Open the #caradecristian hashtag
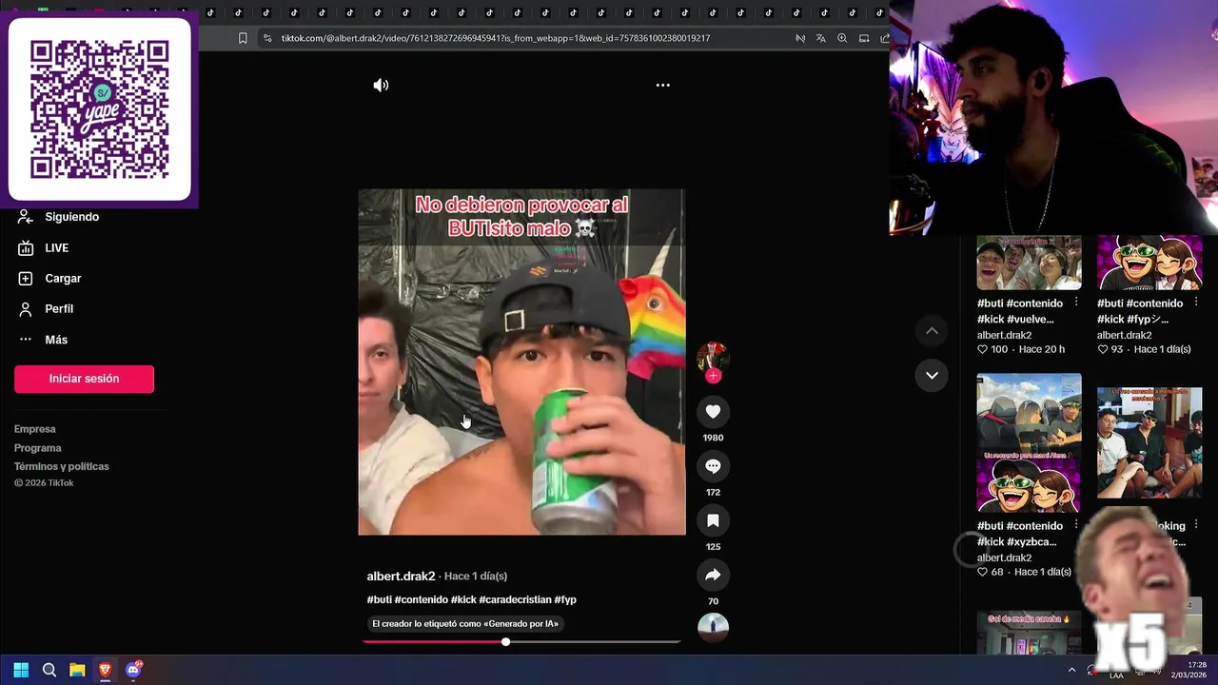 [x=515, y=599]
